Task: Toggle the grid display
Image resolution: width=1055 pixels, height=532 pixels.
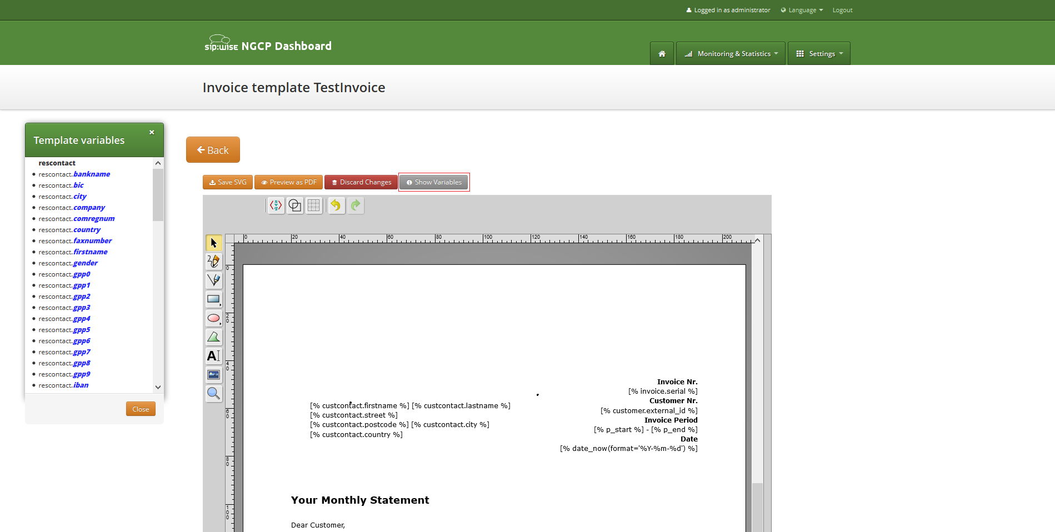Action: (x=314, y=205)
